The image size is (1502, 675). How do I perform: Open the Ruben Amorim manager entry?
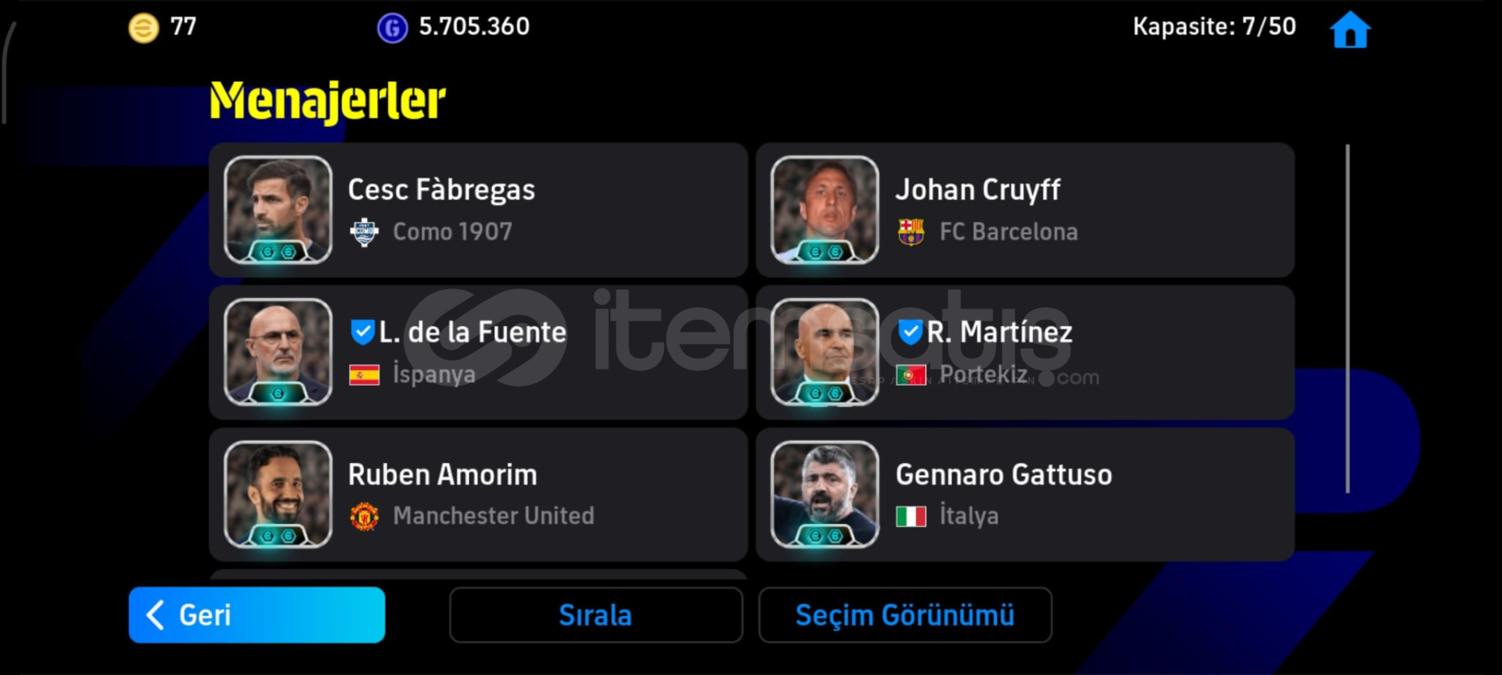click(478, 494)
